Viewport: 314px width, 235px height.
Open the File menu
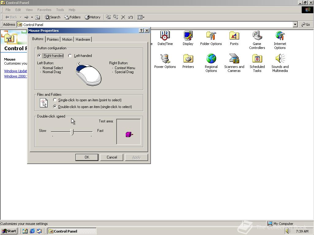coord(8,10)
